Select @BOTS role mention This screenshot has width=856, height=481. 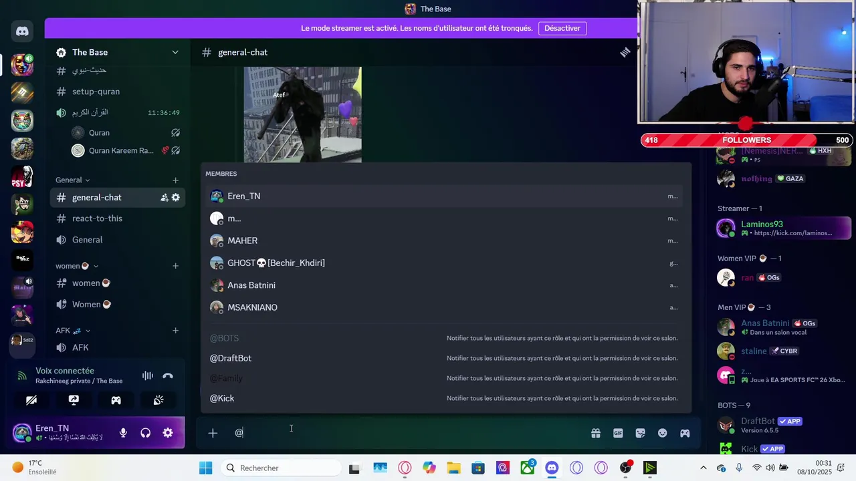coord(445,338)
